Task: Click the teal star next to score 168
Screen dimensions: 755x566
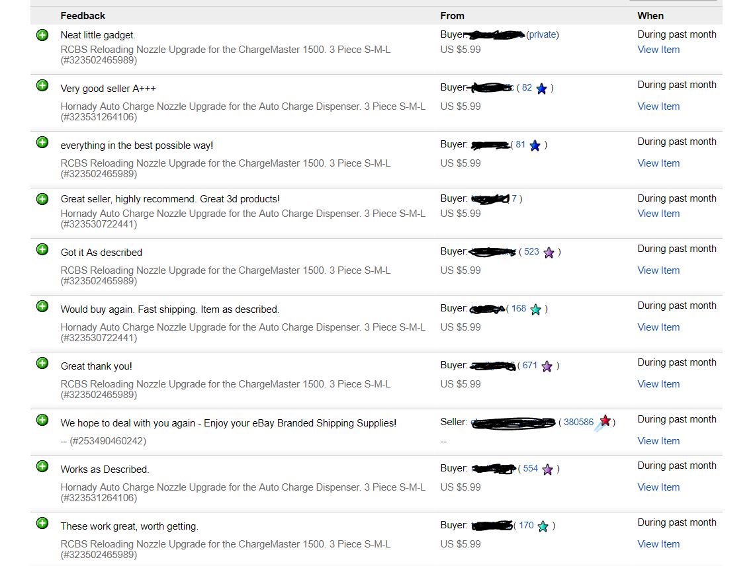Action: [x=535, y=309]
